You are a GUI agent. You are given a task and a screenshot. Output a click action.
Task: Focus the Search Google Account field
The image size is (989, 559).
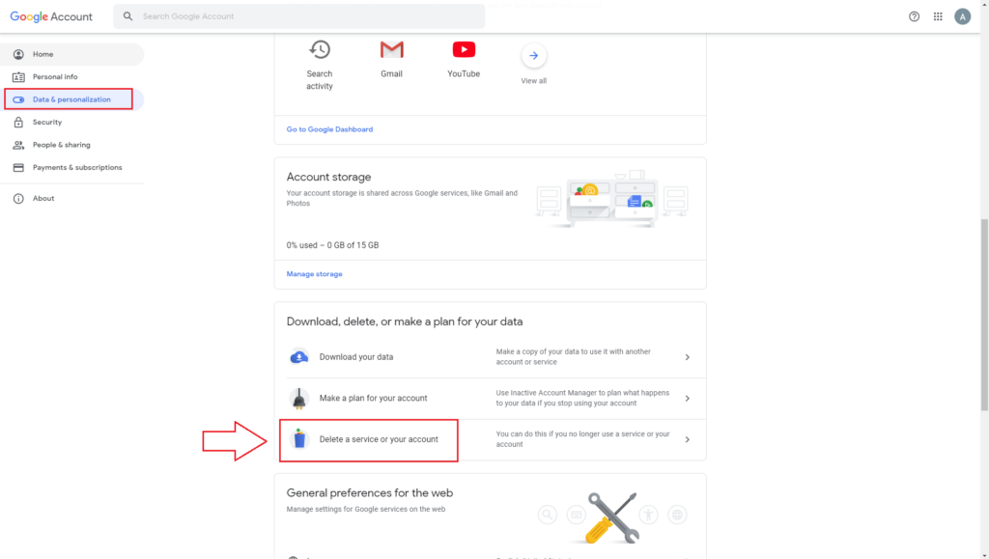(299, 16)
